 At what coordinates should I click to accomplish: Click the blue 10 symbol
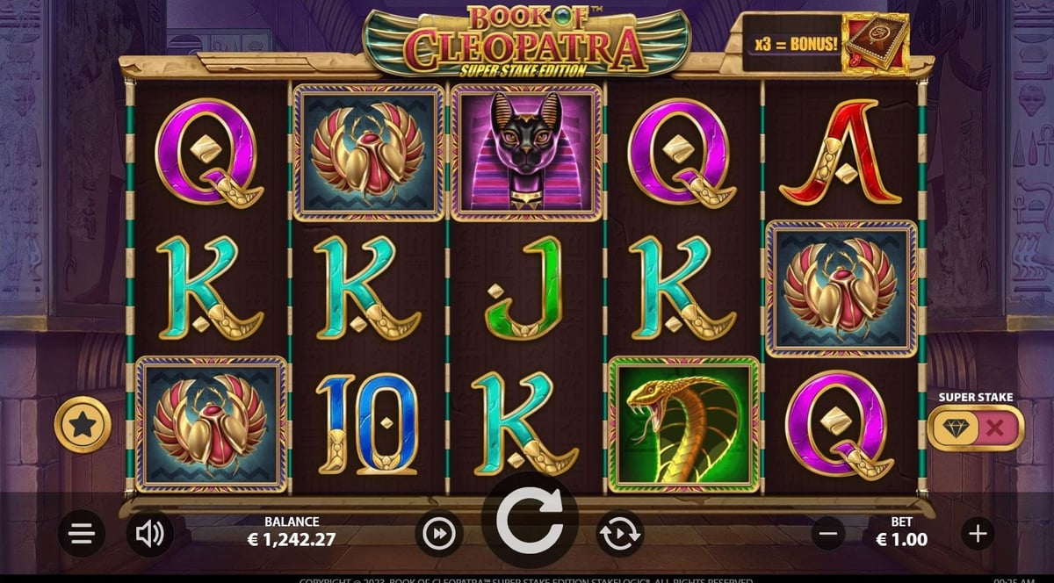tap(368, 423)
